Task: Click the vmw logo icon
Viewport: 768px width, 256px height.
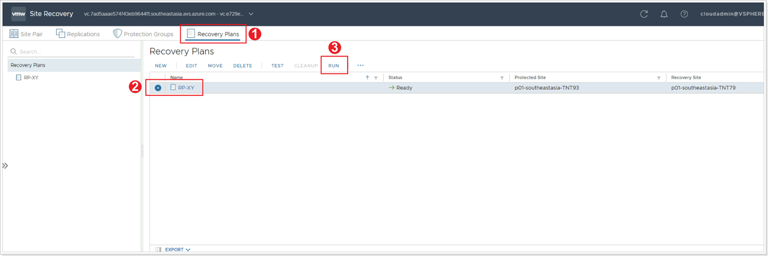Action: coord(18,14)
